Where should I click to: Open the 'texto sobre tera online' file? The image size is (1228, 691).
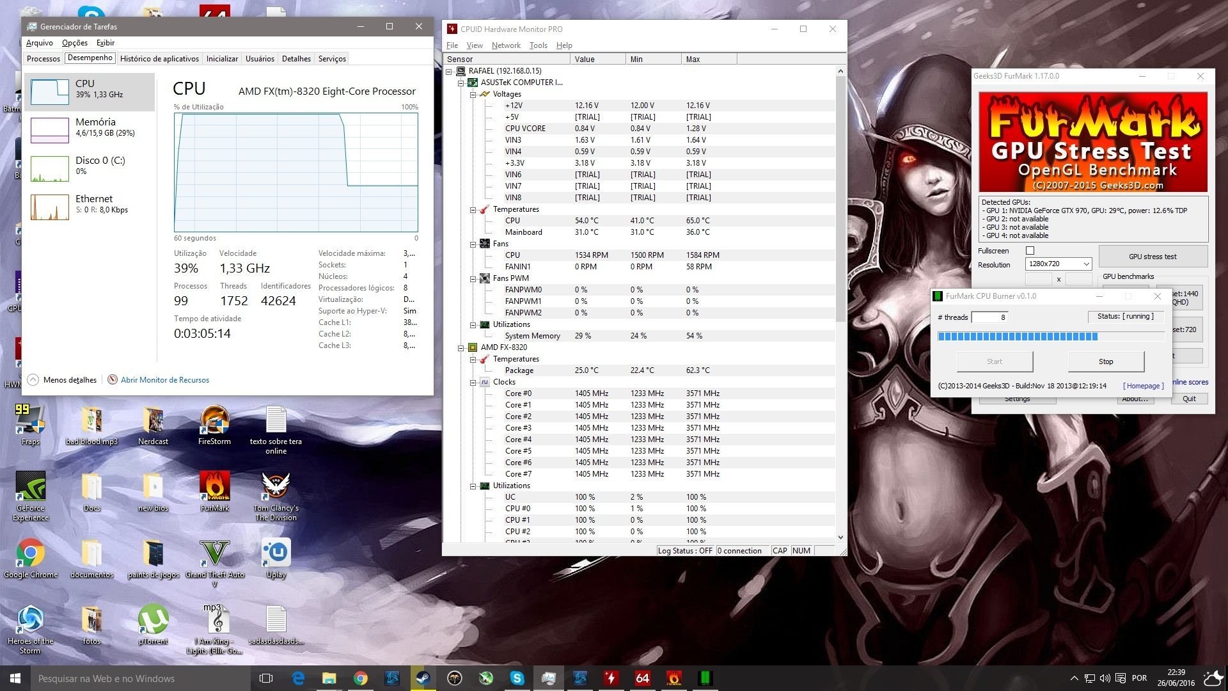[276, 430]
